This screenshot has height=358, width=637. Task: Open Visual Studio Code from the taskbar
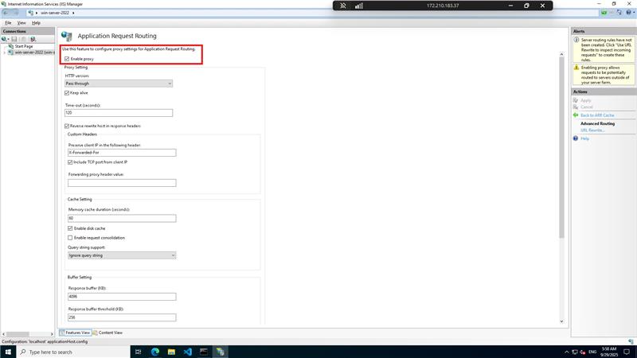188,352
